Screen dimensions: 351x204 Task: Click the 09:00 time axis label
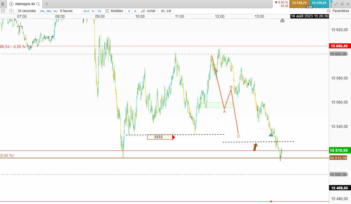[100, 16]
